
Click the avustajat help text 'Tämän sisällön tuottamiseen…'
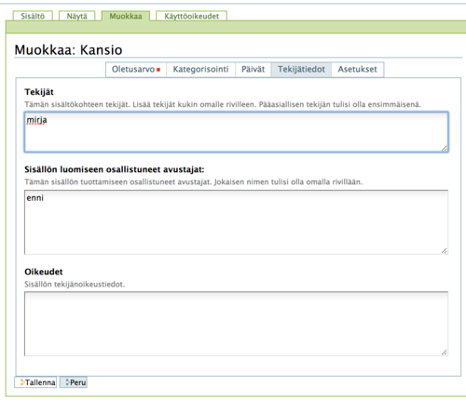(x=194, y=181)
